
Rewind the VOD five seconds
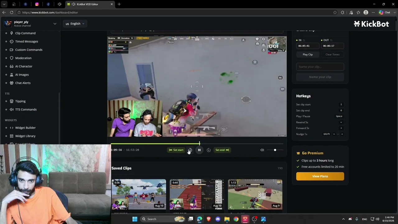tap(190, 150)
